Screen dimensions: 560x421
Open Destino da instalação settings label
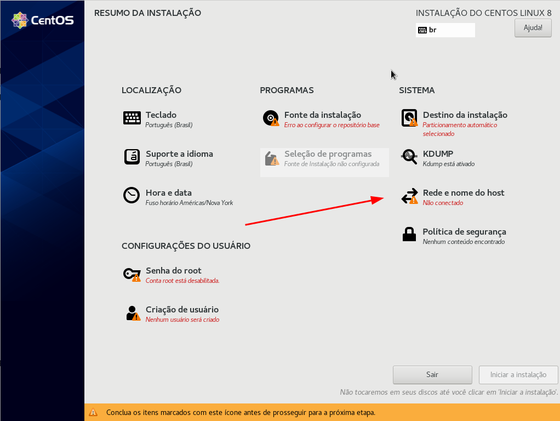[465, 115]
